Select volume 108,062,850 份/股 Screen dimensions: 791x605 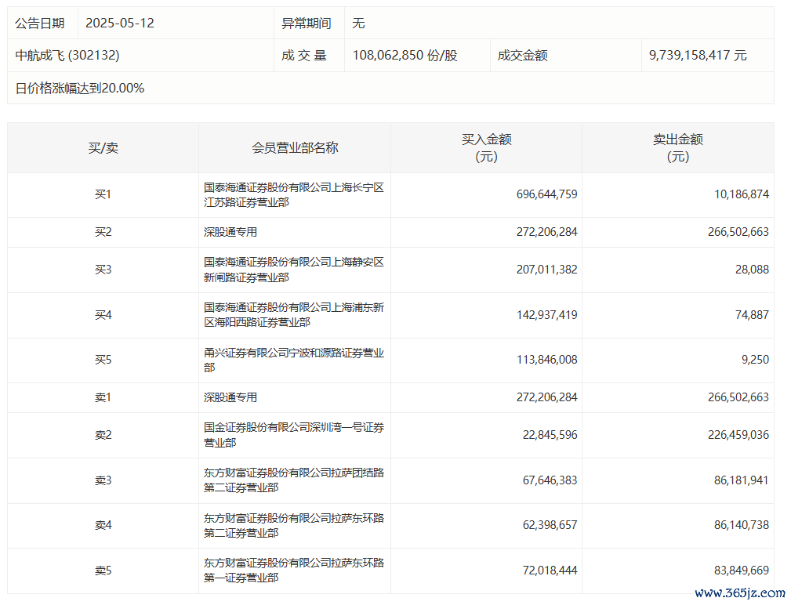click(405, 56)
